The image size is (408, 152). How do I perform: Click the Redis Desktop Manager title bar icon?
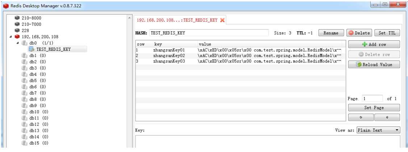click(x=6, y=6)
